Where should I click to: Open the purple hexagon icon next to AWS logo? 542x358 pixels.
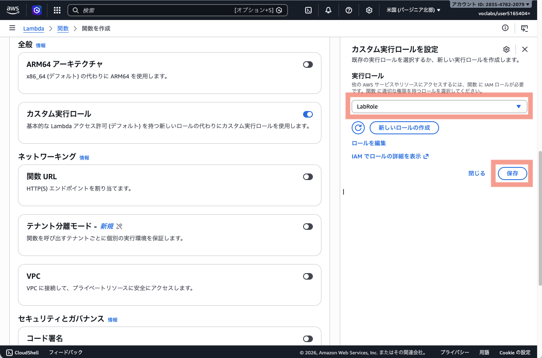pyautogui.click(x=37, y=10)
